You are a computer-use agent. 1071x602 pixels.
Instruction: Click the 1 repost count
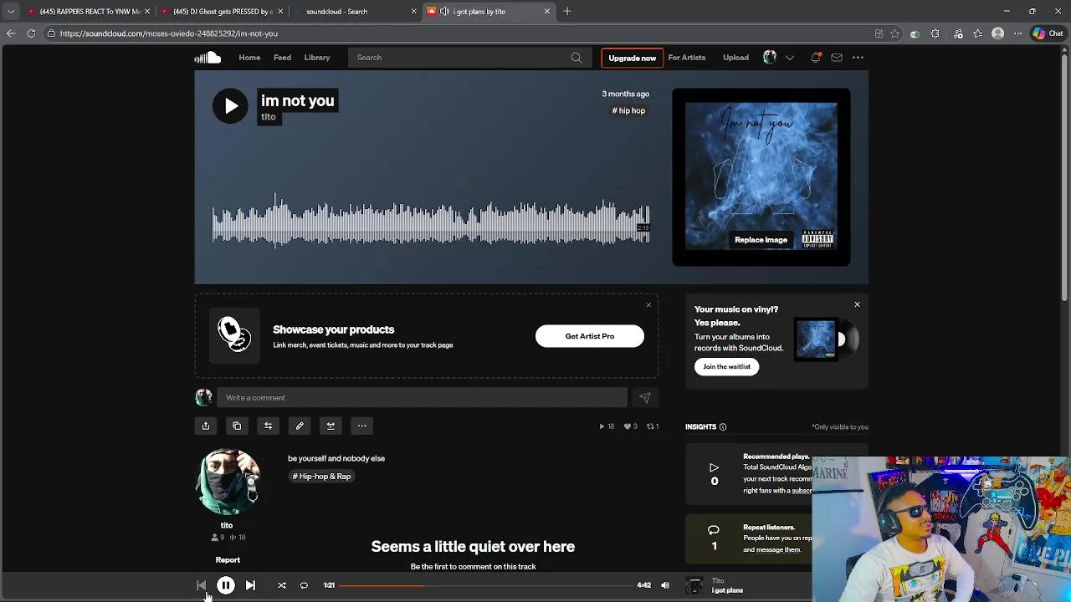(653, 426)
